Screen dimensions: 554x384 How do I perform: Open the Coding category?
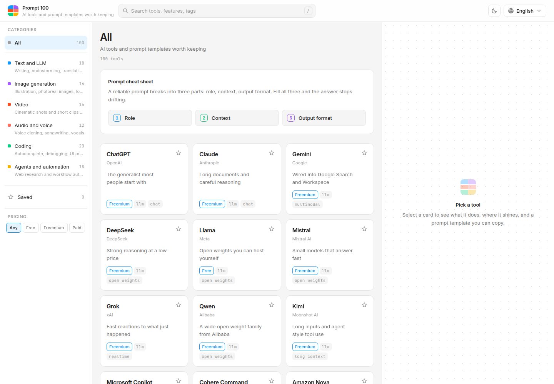click(x=46, y=149)
